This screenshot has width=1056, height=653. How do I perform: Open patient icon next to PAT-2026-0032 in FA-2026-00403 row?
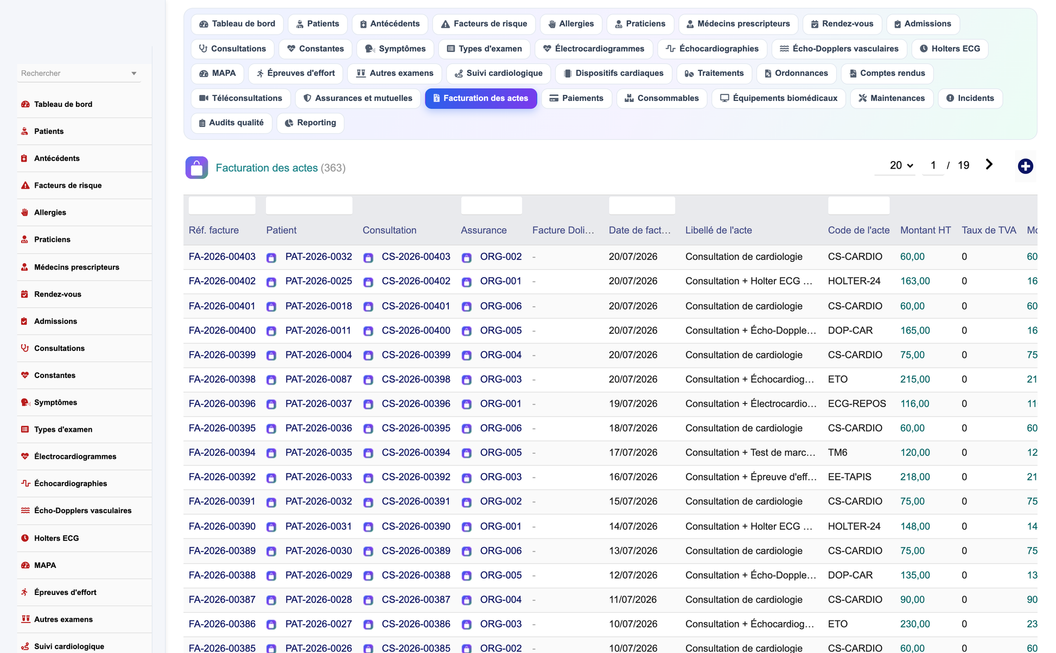click(x=271, y=257)
